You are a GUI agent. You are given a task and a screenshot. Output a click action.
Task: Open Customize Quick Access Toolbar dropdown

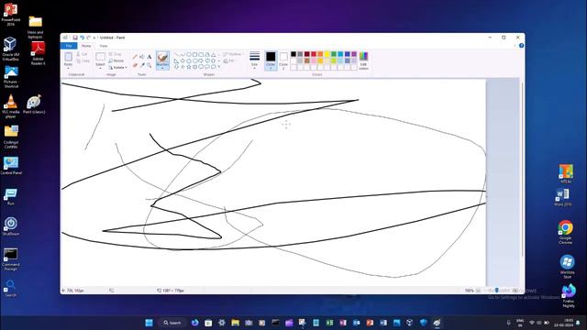pos(94,38)
